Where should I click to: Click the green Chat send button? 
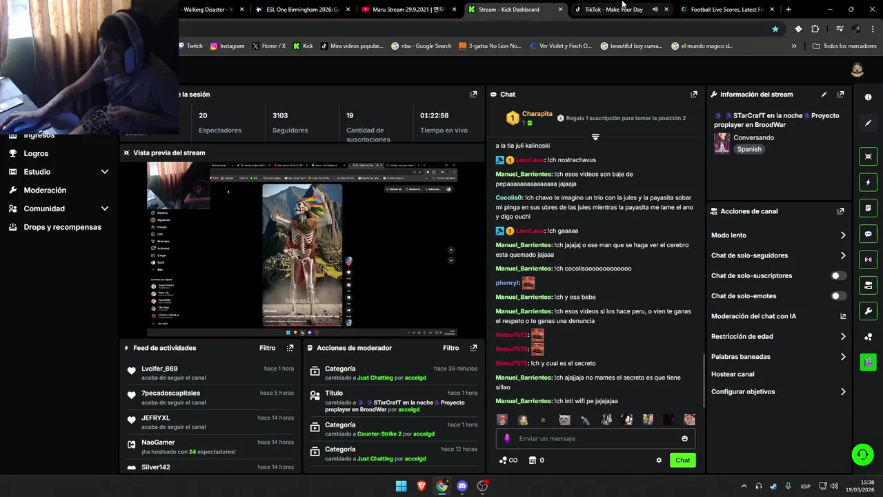[682, 460]
